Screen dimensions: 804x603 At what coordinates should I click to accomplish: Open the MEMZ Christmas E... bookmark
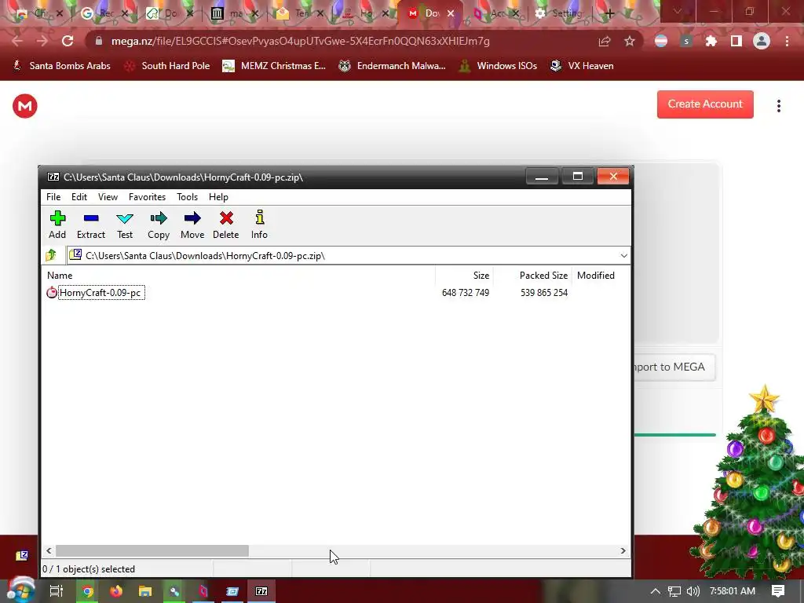(274, 66)
